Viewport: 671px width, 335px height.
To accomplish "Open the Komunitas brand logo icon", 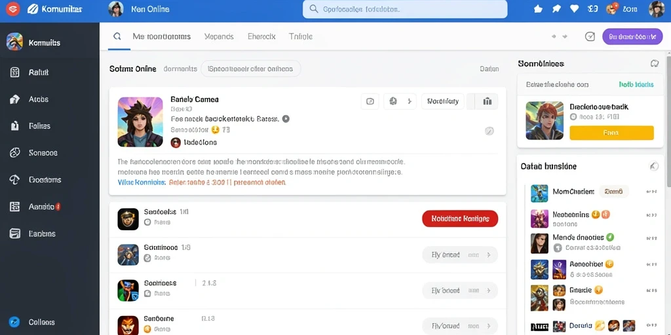I will 33,9.
